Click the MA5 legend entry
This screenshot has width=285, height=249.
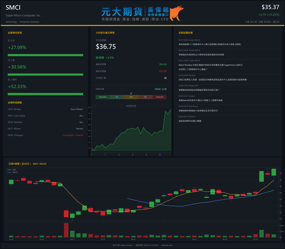[x=12, y=170]
